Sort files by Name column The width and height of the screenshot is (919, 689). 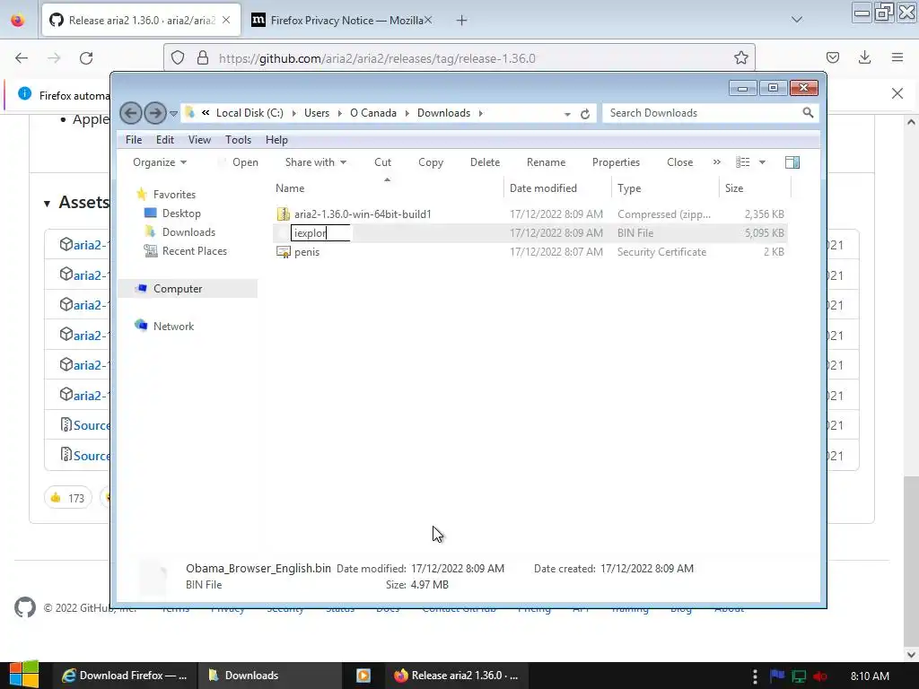tap(388, 188)
